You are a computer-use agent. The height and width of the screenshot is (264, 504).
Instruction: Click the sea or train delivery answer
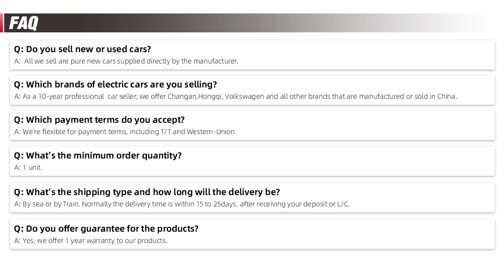182,204
